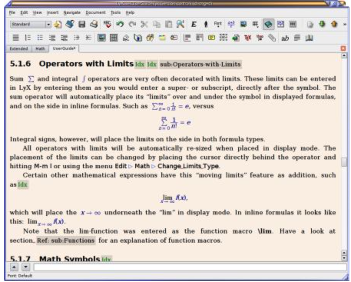The image size is (351, 282).
Task: Insert a graphic using the picture icon
Action: click(243, 24)
